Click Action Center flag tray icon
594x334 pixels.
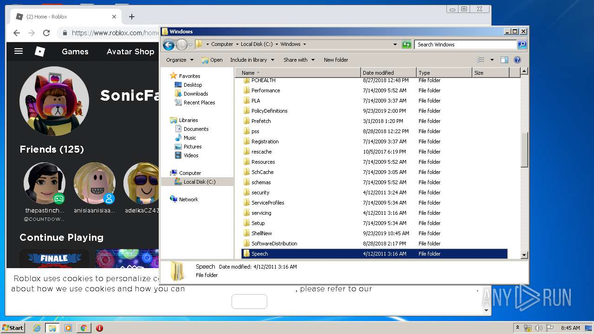coord(550,328)
